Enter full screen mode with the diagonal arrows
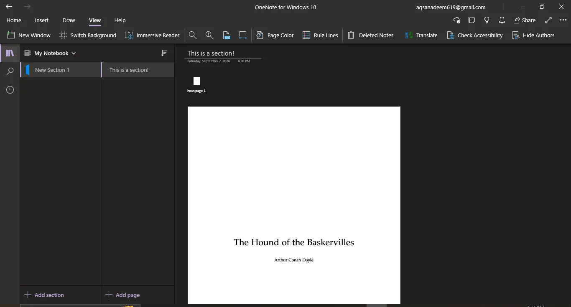Viewport: 571px width, 307px height. [x=548, y=20]
